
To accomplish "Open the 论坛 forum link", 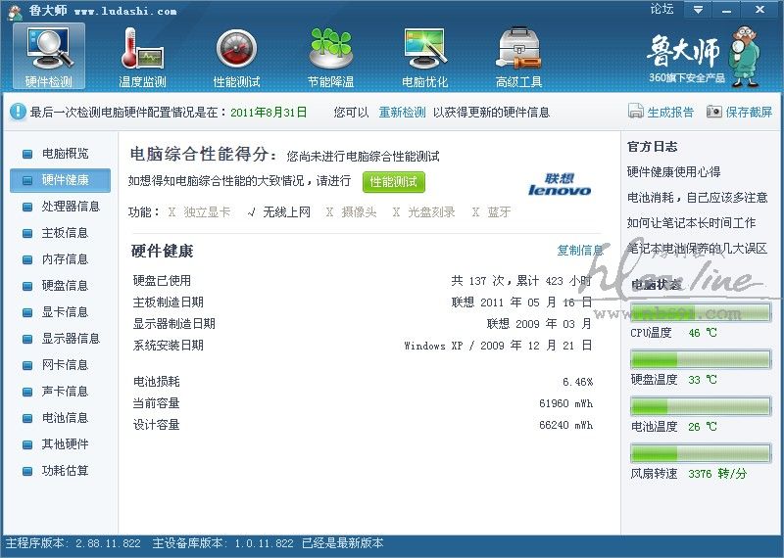I will click(662, 10).
